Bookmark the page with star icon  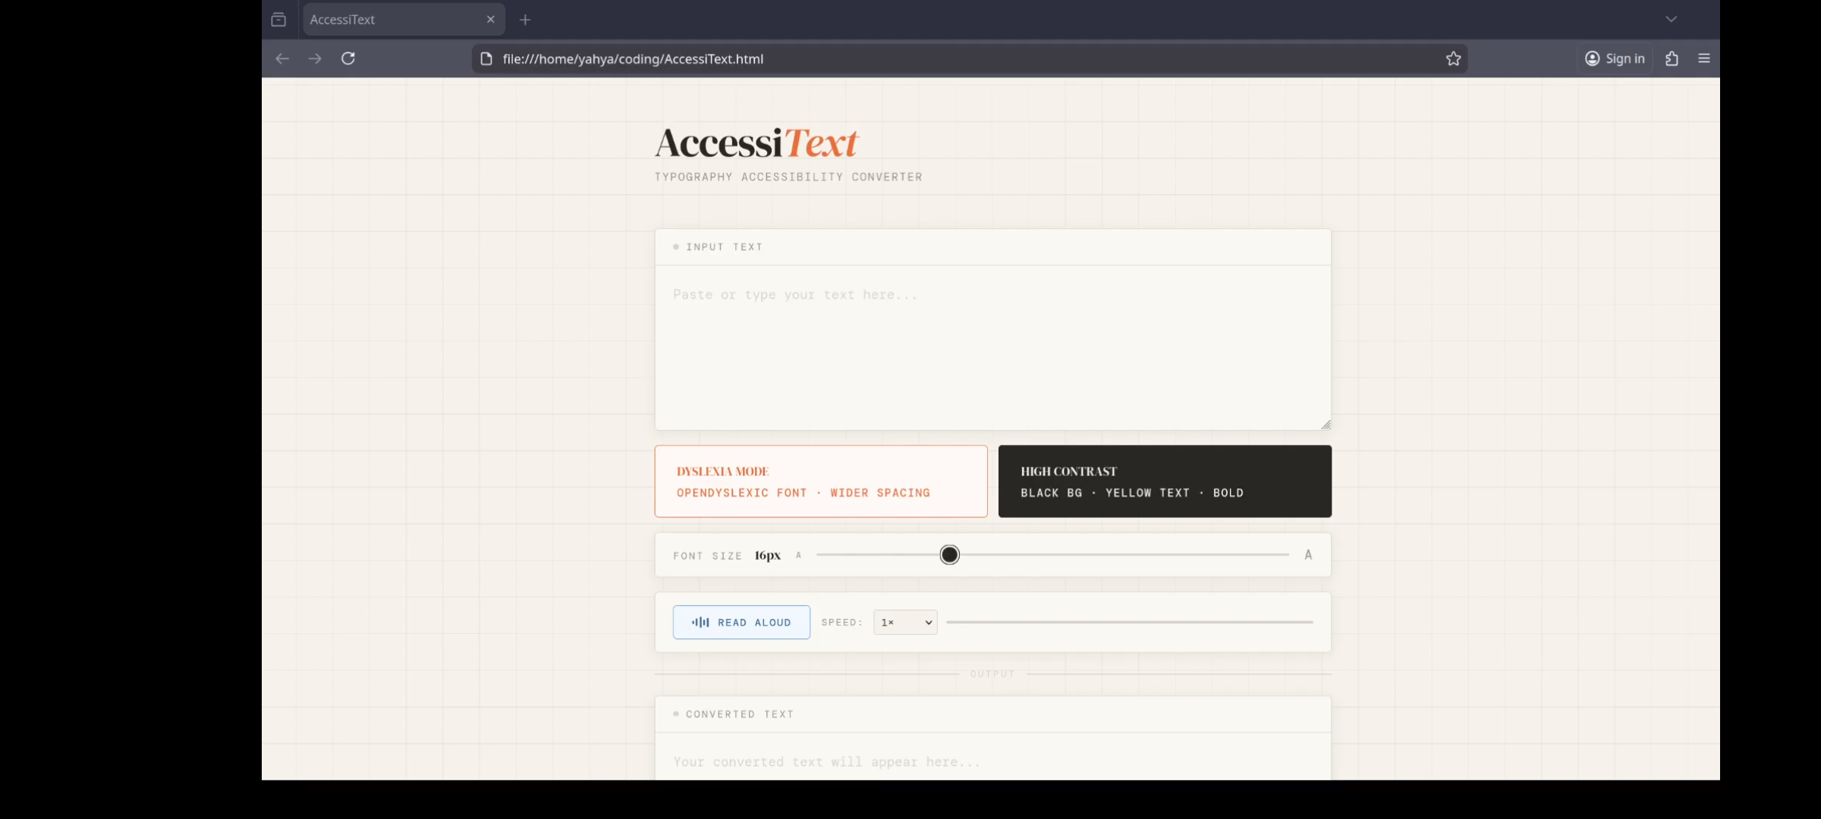[1453, 58]
